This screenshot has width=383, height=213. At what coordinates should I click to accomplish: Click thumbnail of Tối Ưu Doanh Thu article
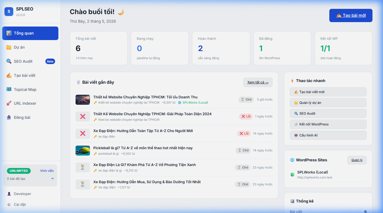pyautogui.click(x=83, y=100)
